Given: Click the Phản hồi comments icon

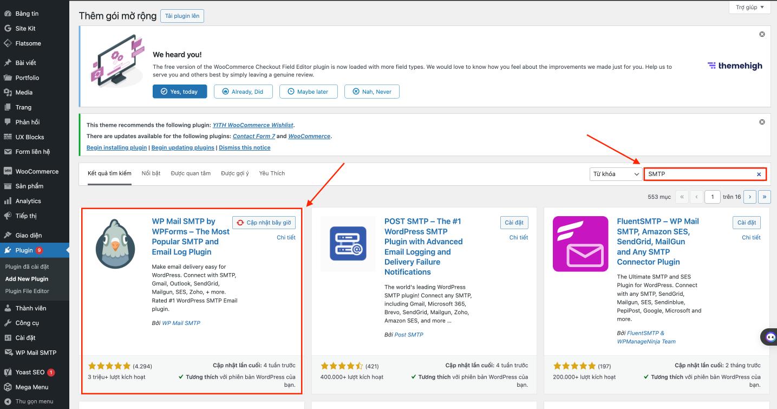Looking at the screenshot, I should coord(8,122).
